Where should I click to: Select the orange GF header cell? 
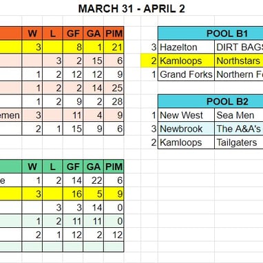[73, 34]
